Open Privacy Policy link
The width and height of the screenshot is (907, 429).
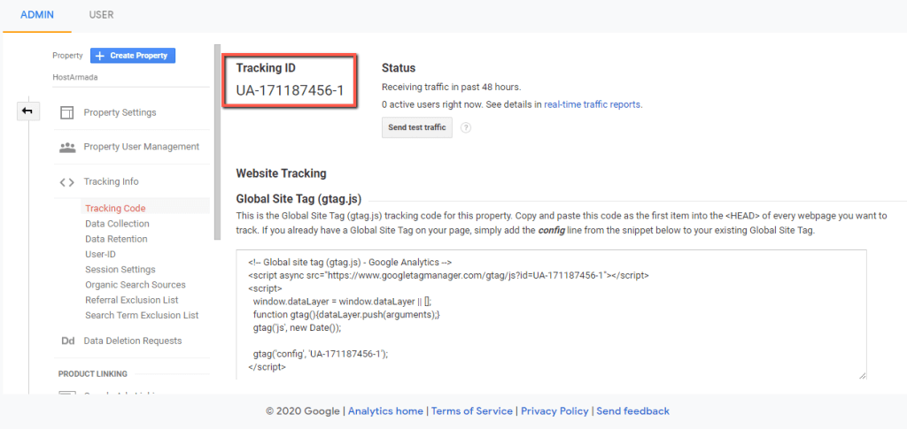[x=554, y=411]
